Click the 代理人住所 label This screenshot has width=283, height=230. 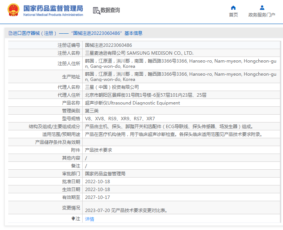(x=69, y=95)
